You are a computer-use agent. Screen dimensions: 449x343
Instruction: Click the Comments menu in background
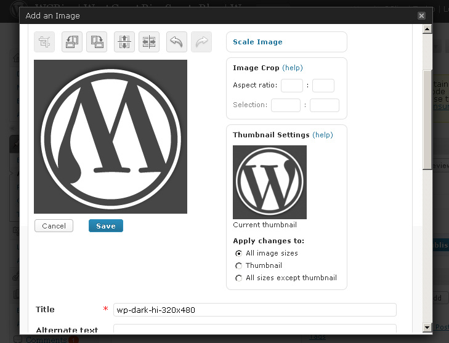[x=46, y=339]
